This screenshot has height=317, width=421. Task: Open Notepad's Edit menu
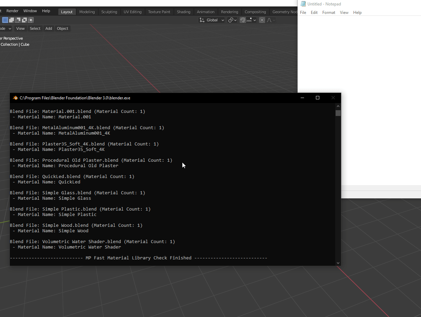(314, 13)
